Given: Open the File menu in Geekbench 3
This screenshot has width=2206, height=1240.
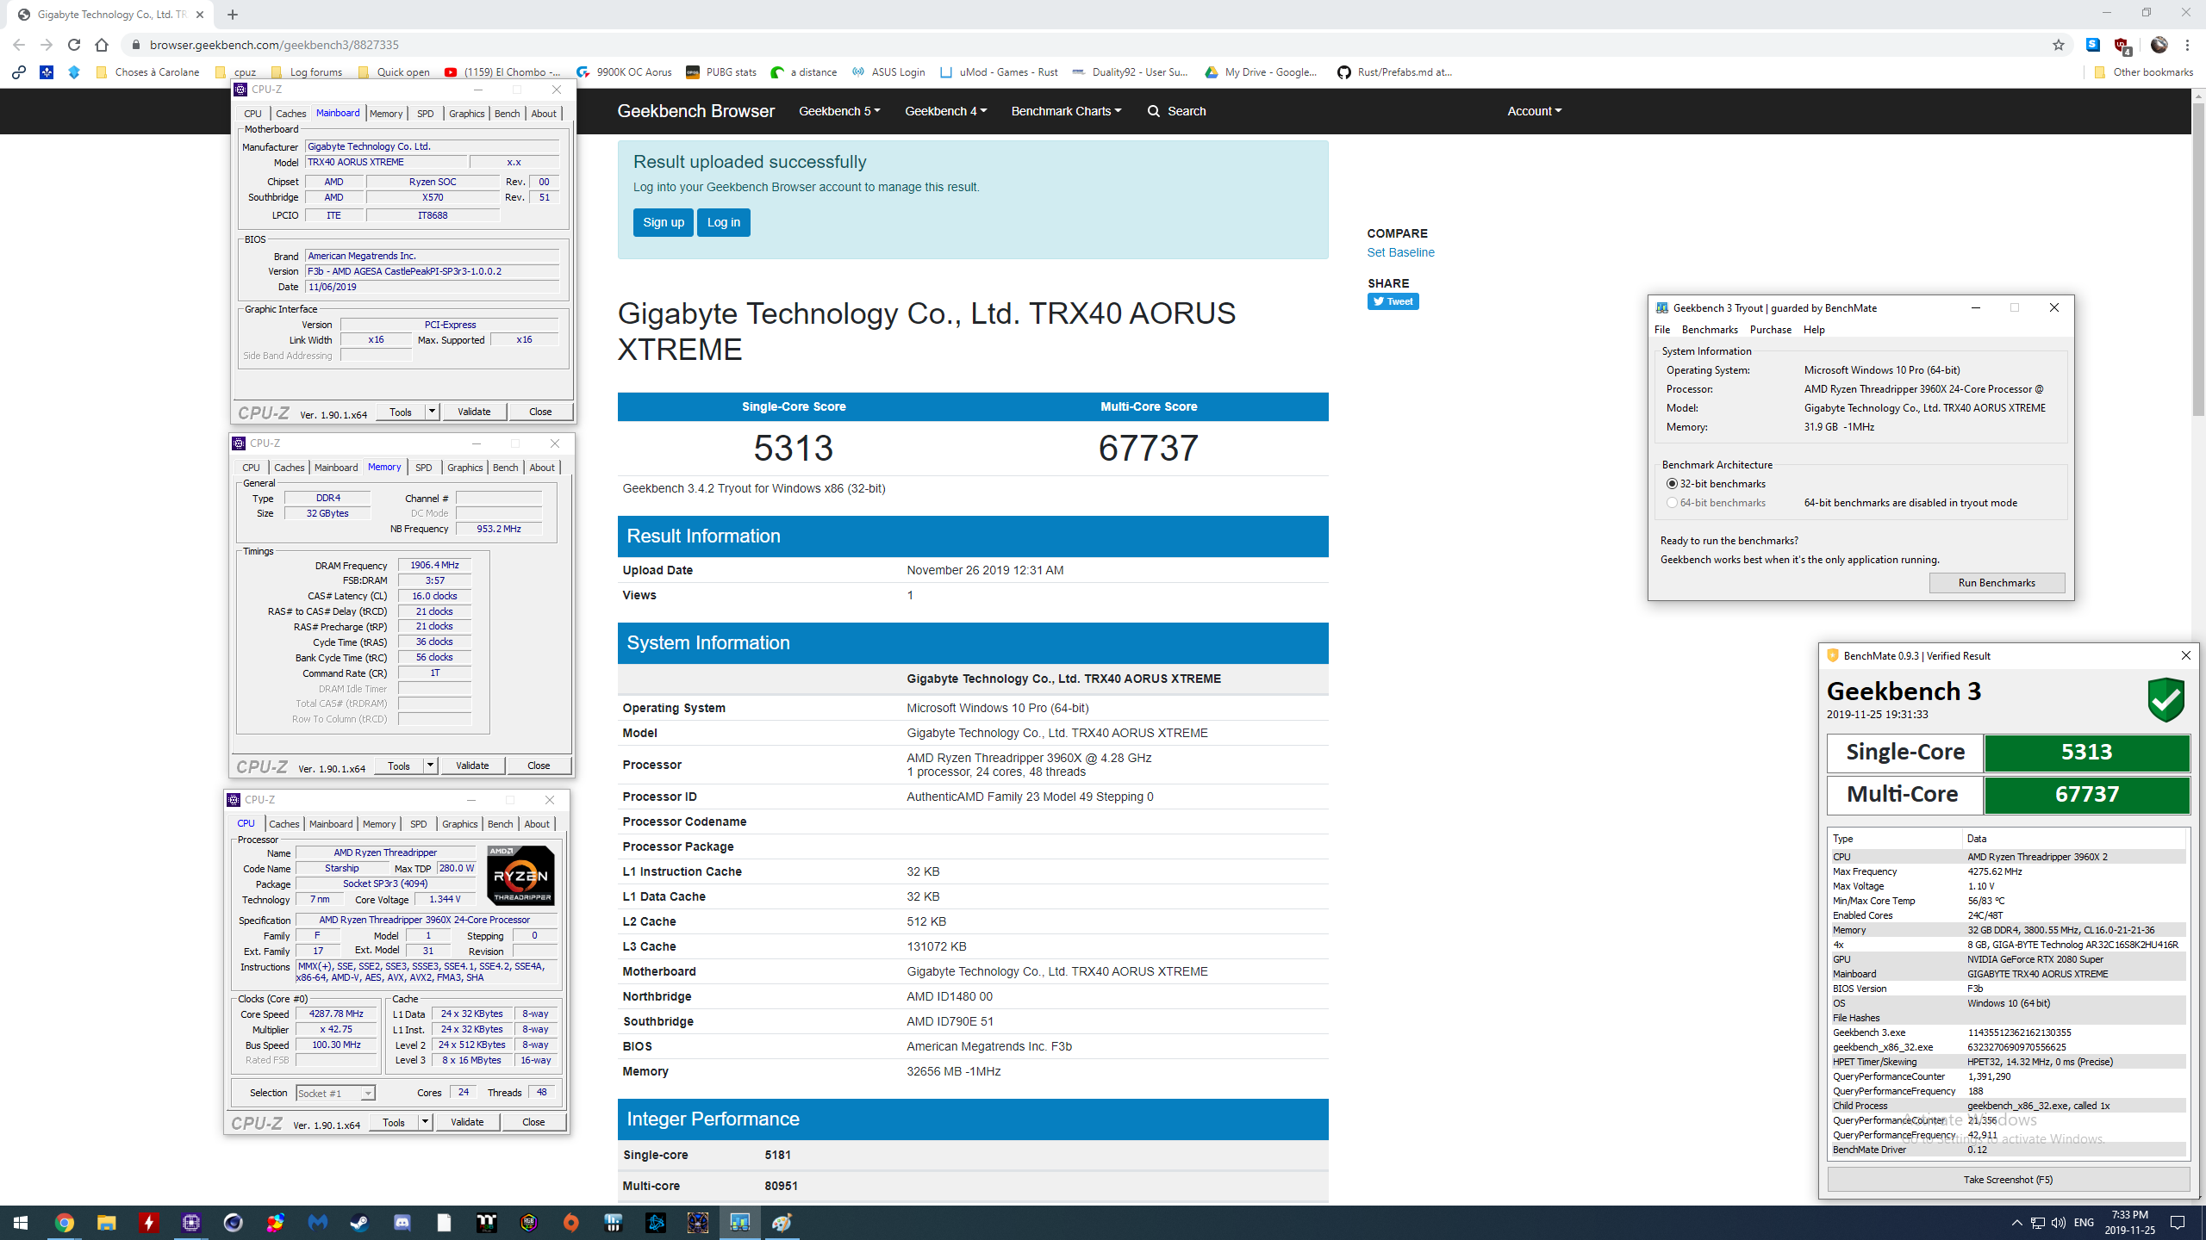Looking at the screenshot, I should 1662,330.
